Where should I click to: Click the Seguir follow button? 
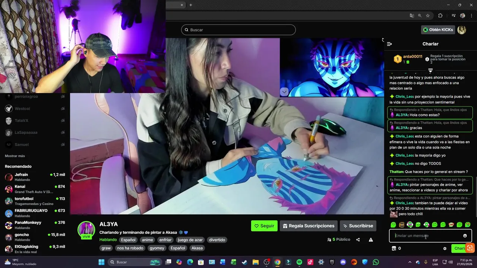(264, 226)
